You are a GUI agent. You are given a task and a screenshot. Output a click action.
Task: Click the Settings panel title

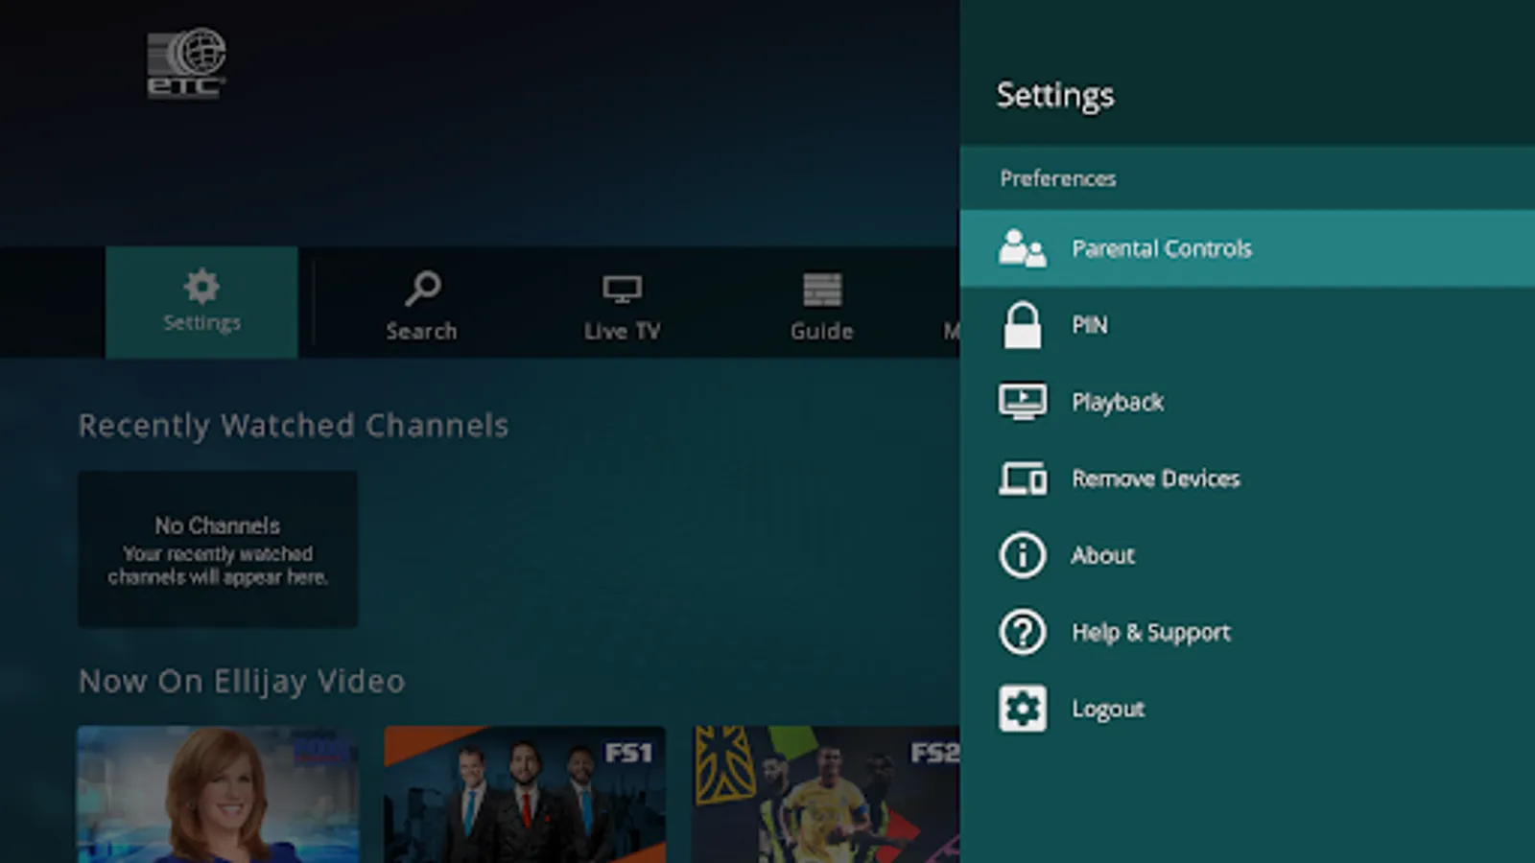pos(1055,95)
